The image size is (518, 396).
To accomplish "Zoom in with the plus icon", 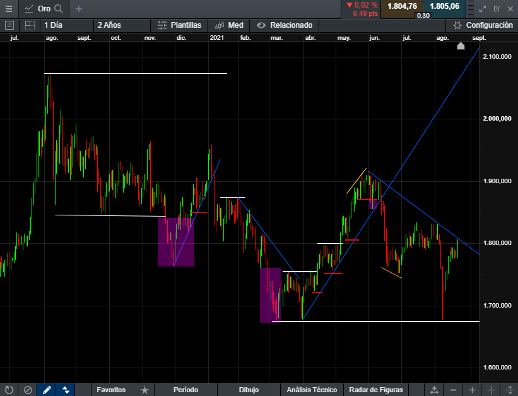I will pyautogui.click(x=472, y=390).
